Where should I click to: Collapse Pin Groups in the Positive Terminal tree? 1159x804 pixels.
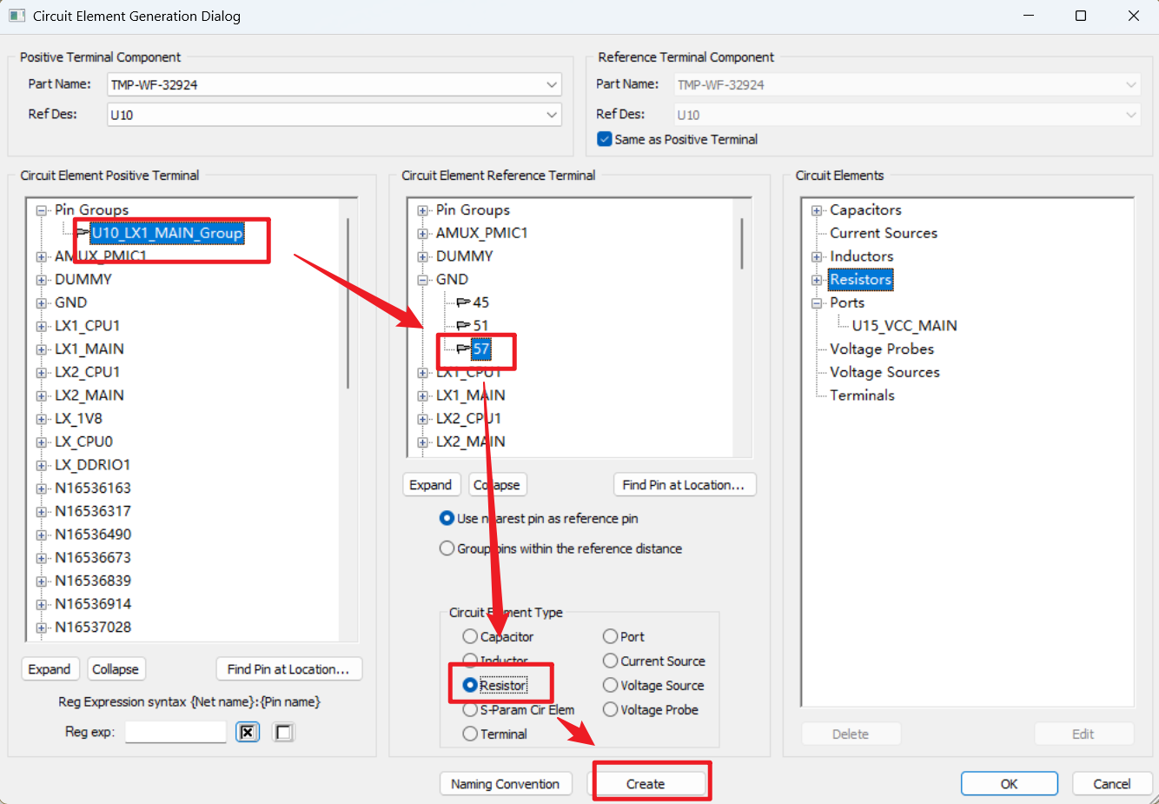click(41, 210)
